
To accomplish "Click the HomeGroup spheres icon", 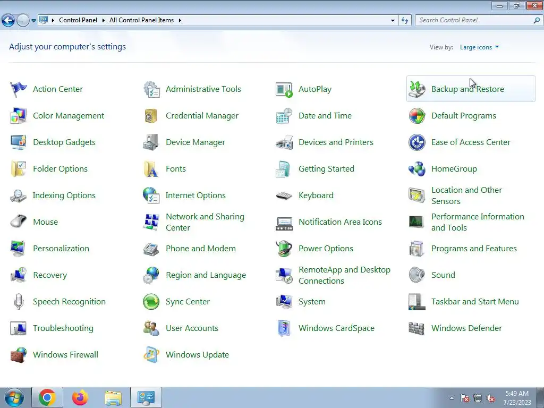I will [x=416, y=169].
